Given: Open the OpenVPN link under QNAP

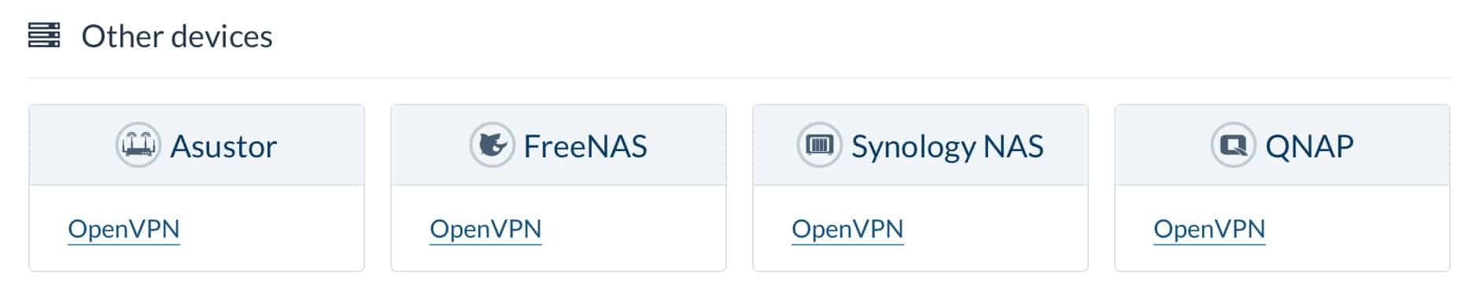Looking at the screenshot, I should pyautogui.click(x=1209, y=229).
